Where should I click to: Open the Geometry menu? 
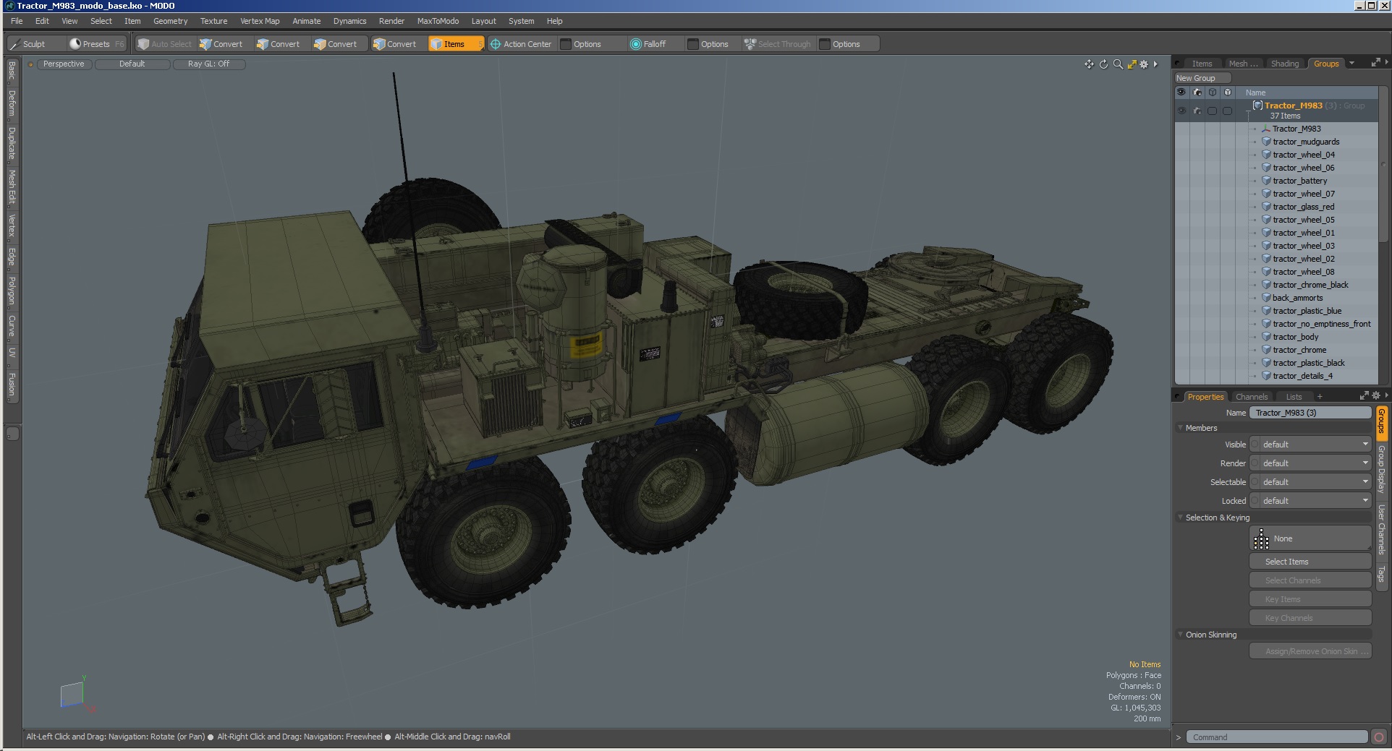(170, 21)
